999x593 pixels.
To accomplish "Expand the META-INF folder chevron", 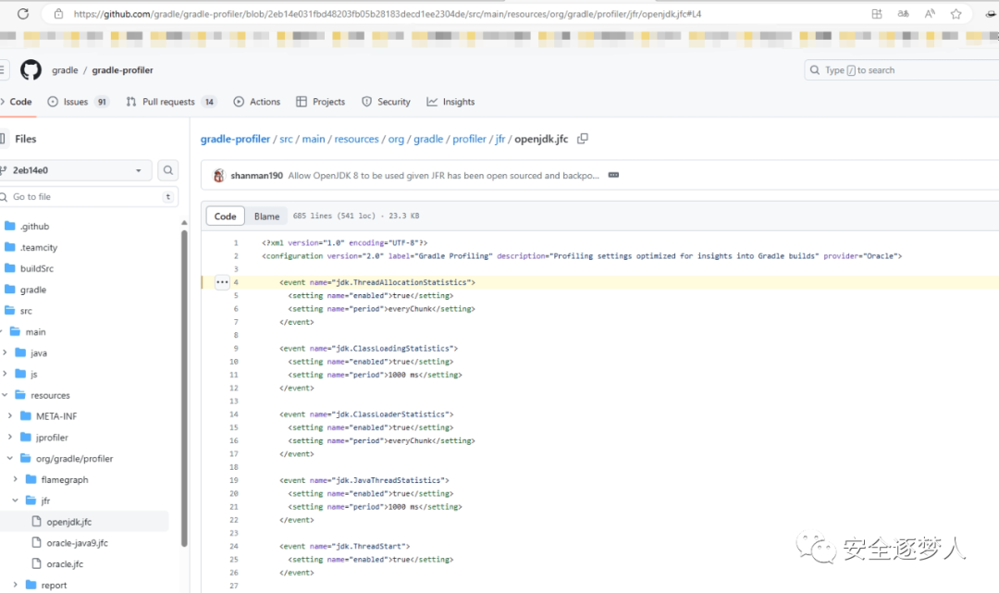I will (10, 416).
